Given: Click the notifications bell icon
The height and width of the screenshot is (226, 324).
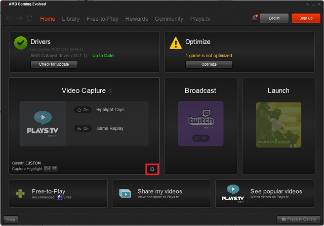Looking at the screenshot, I should tap(255, 18).
